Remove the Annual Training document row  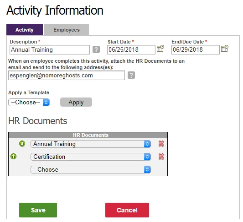coord(161,144)
